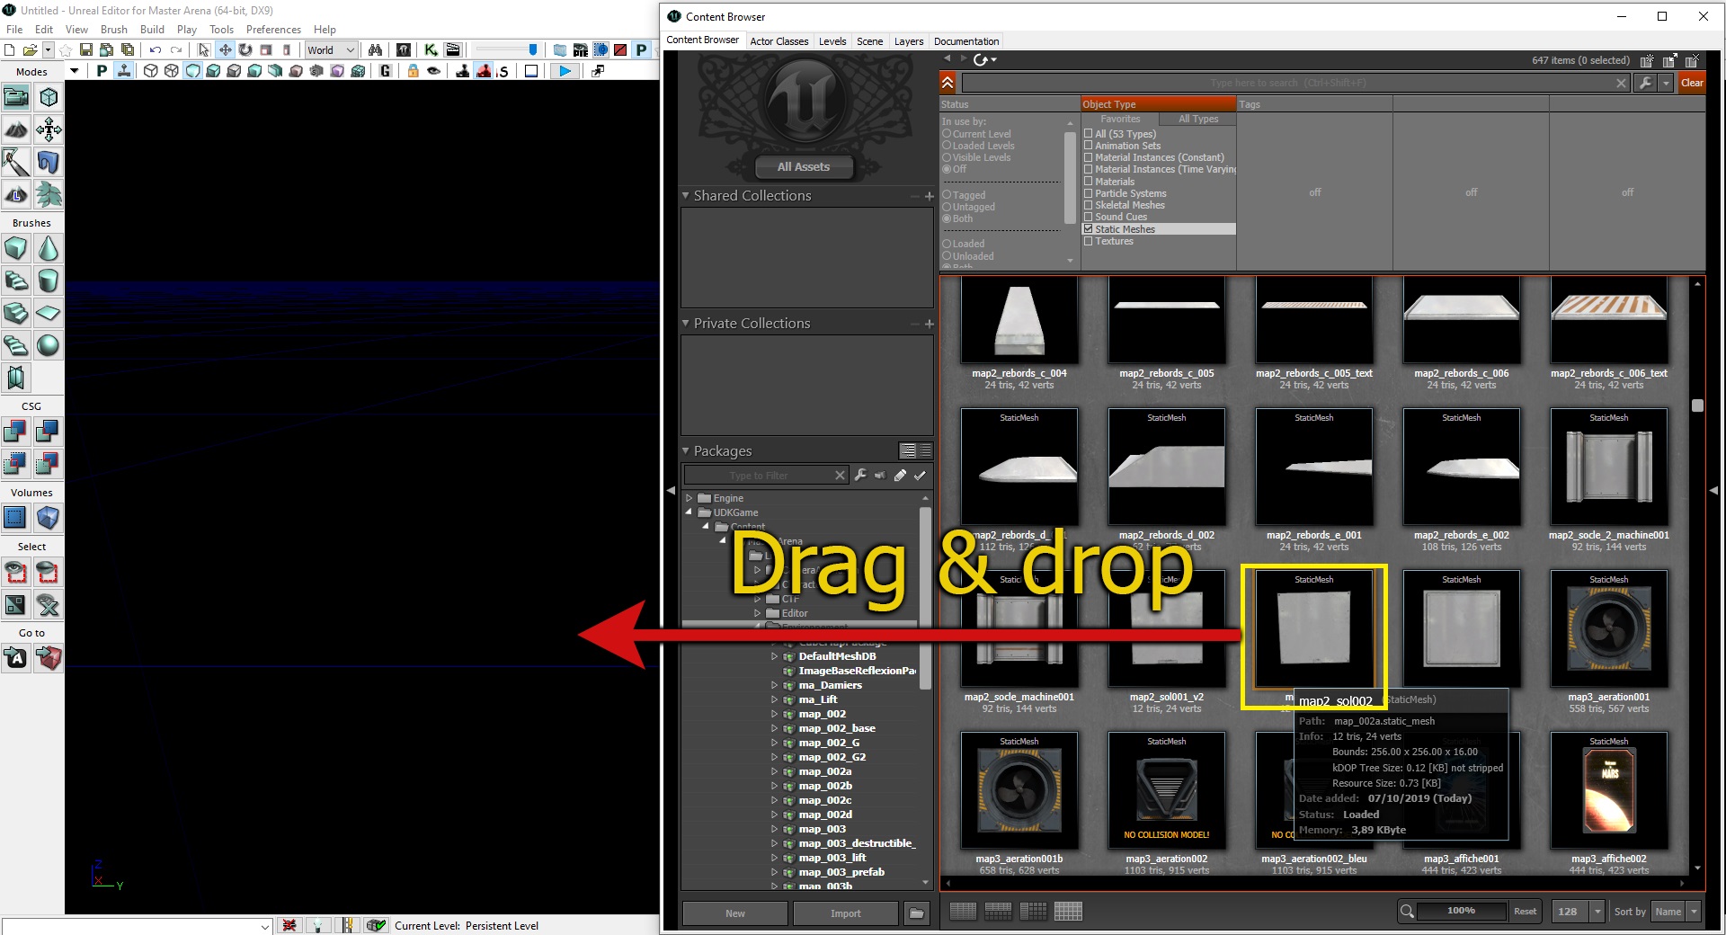Add a blocking Volume from Volumes

point(49,518)
